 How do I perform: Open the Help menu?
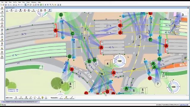[39, 2]
